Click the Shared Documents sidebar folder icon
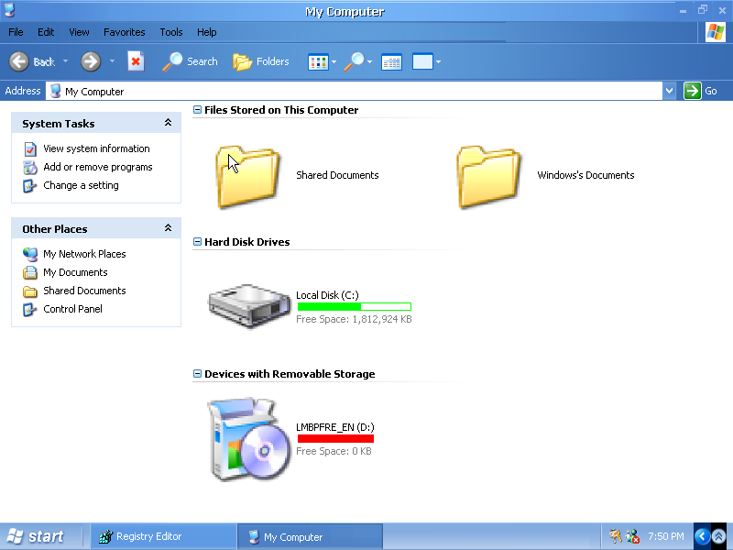This screenshot has height=550, width=733. pyautogui.click(x=30, y=291)
